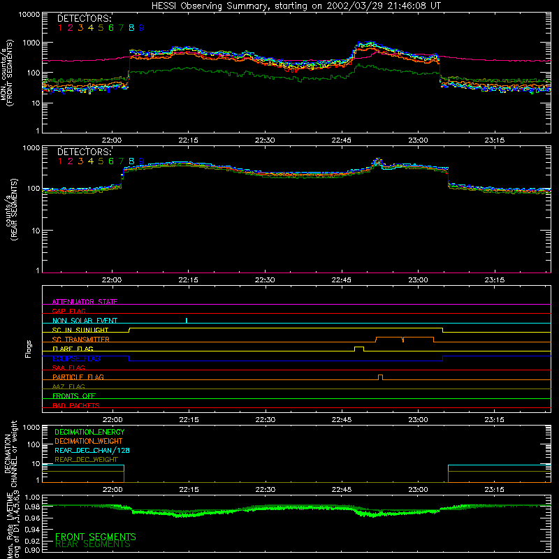
Task: Select the SAA_FLAG label
Action: coord(68,368)
